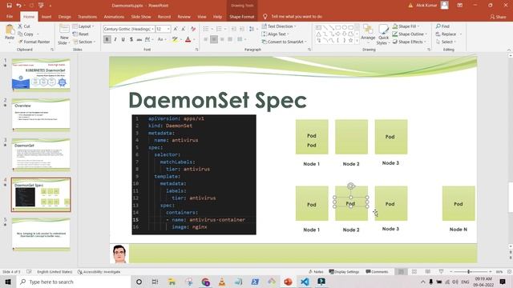Click the numbered list icon
513x288 pixels.
coord(219,29)
